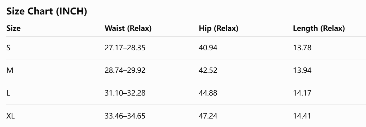Image resolution: width=366 pixels, height=127 pixels.
Task: Select the Hip (Relax) column header
Action: tap(219, 28)
